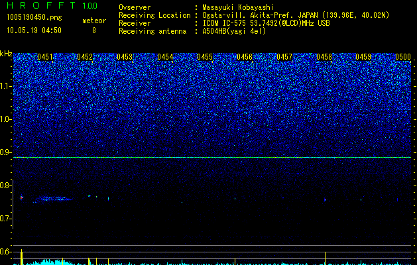Select the 0458 time label
This screenshot has height=265, width=417.
tap(324, 57)
